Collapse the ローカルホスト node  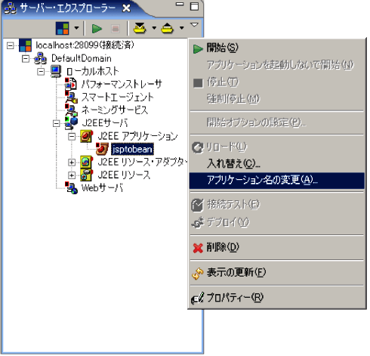point(41,72)
